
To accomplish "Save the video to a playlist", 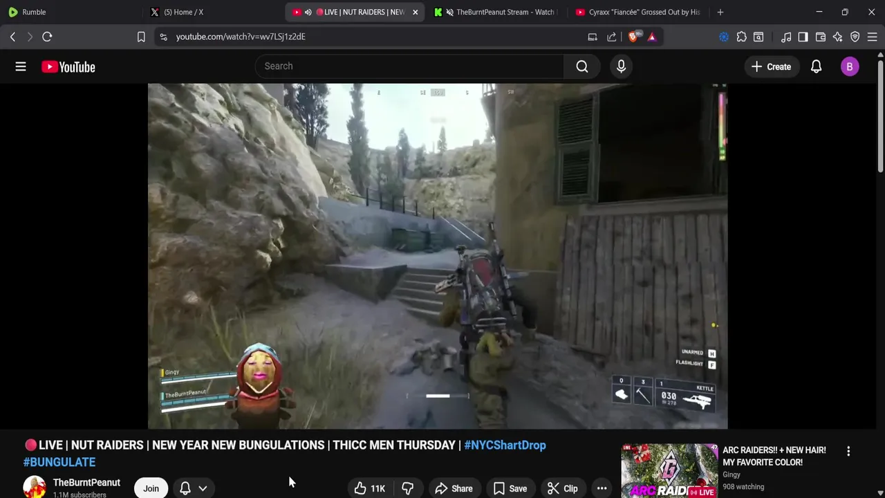I will pyautogui.click(x=510, y=488).
